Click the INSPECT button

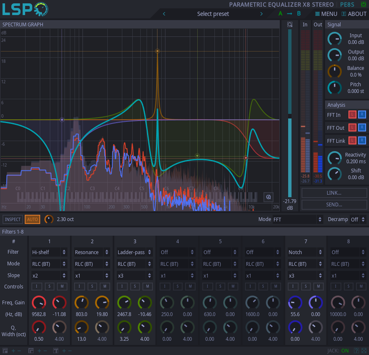13,219
